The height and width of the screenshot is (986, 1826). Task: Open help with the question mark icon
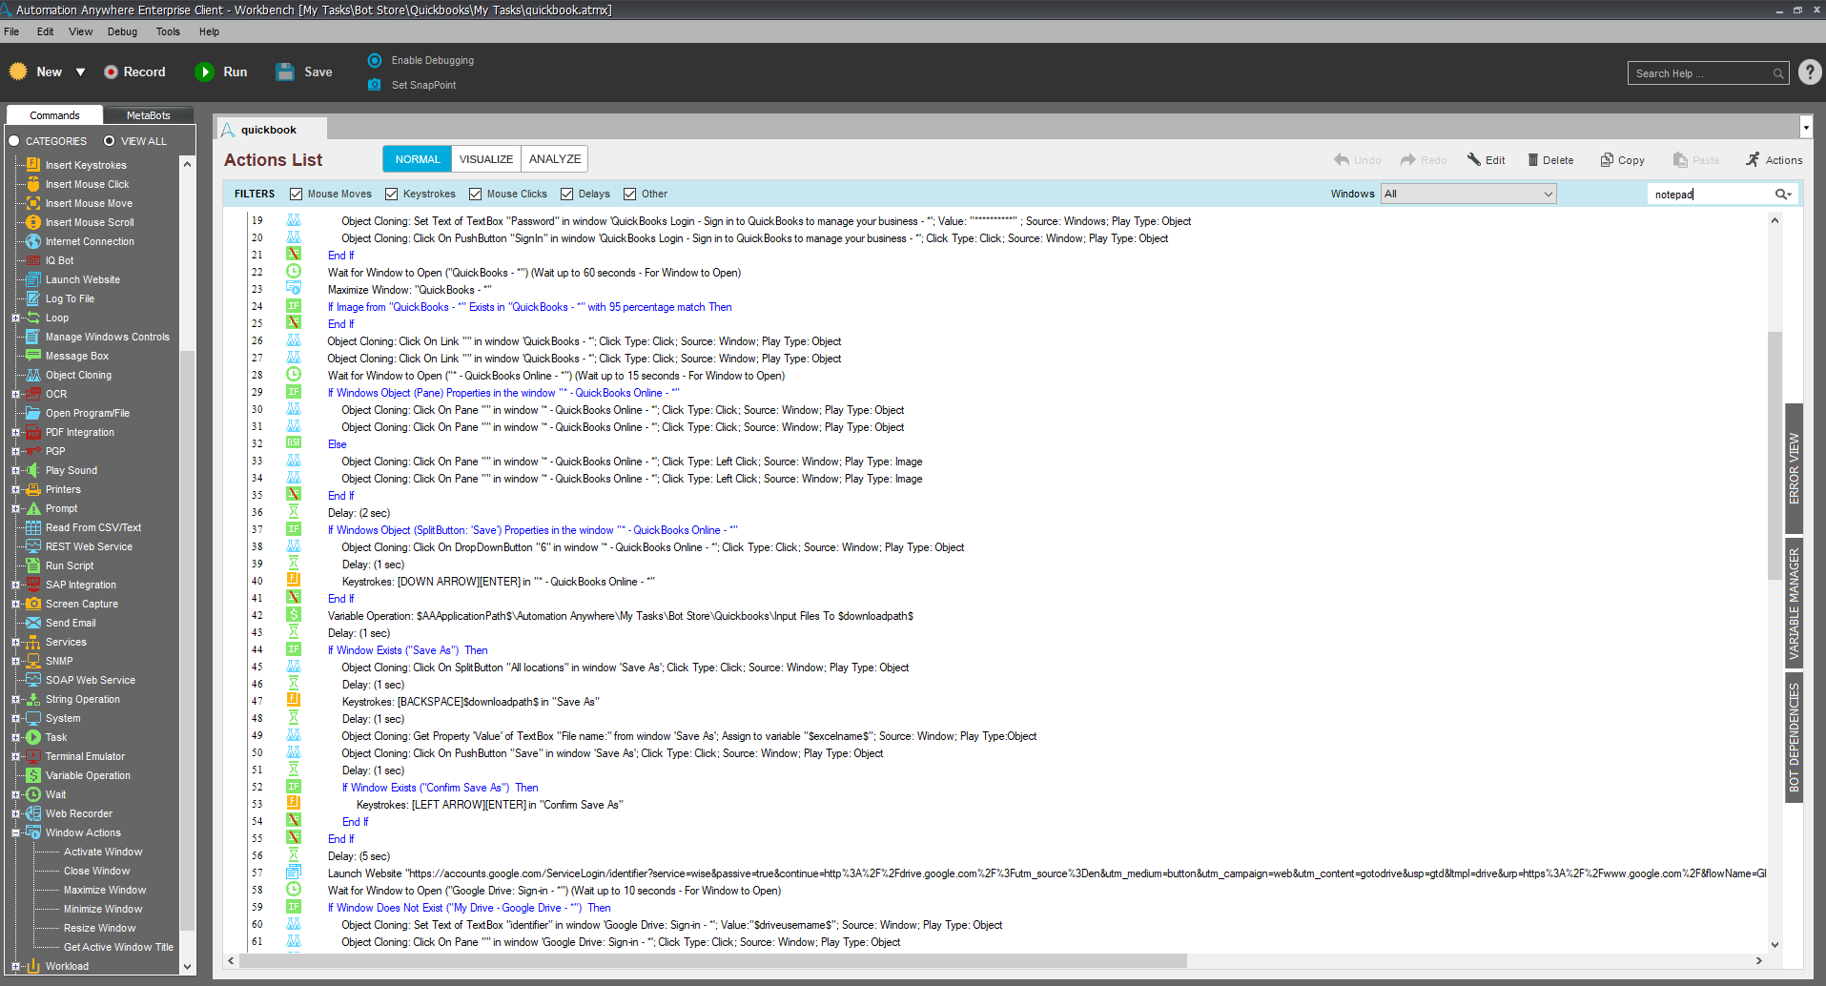point(1809,72)
